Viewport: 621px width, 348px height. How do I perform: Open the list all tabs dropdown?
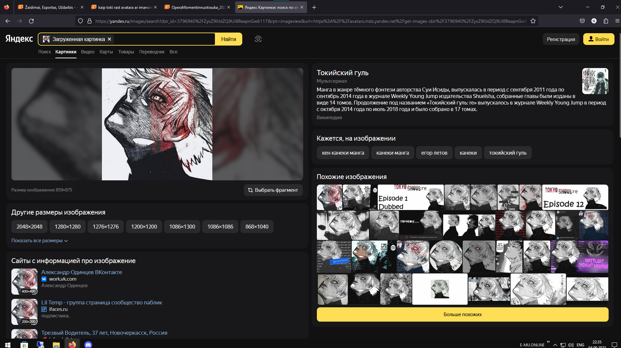coord(561,7)
